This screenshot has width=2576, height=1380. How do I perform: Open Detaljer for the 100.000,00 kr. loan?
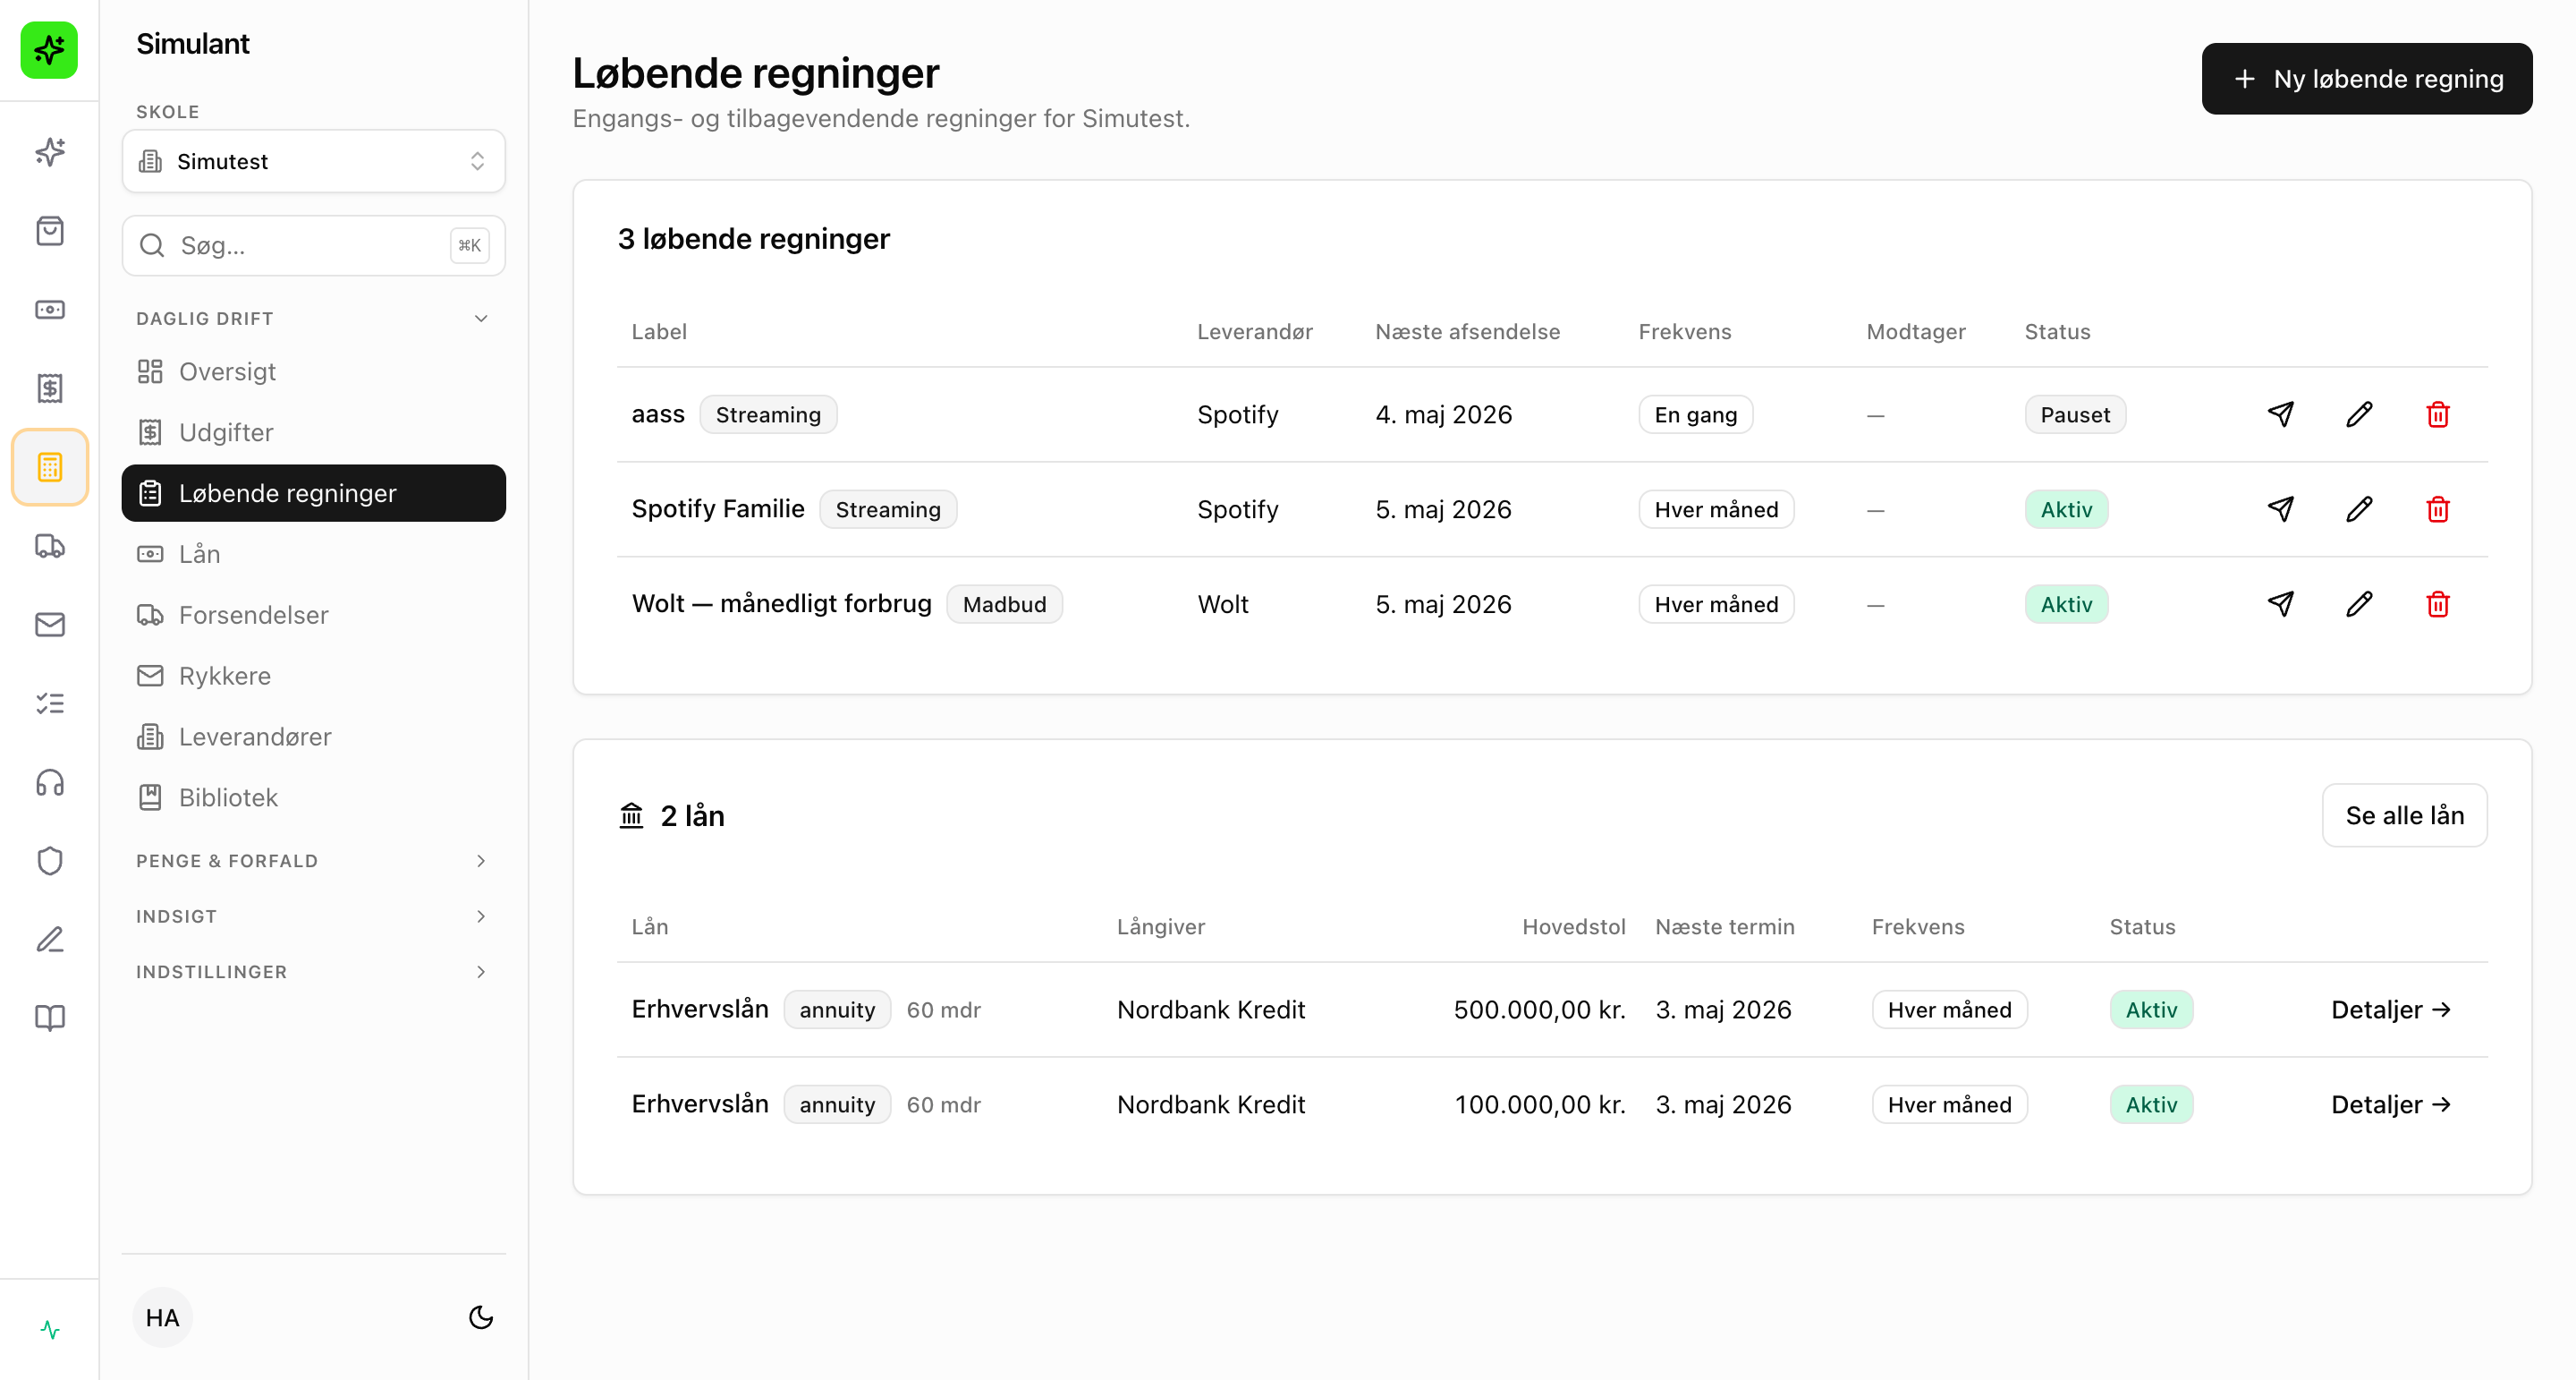pyautogui.click(x=2392, y=1104)
